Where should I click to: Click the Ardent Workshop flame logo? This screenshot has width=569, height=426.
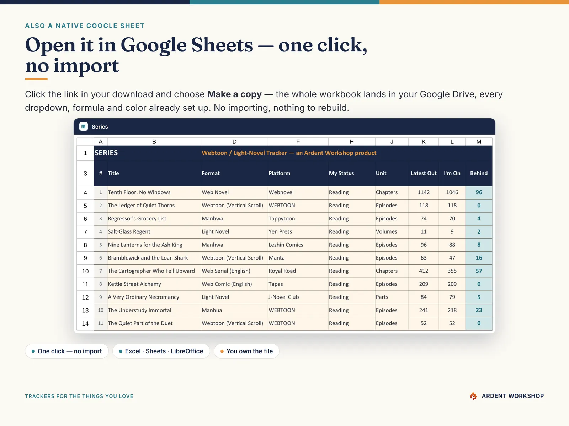pyautogui.click(x=473, y=396)
